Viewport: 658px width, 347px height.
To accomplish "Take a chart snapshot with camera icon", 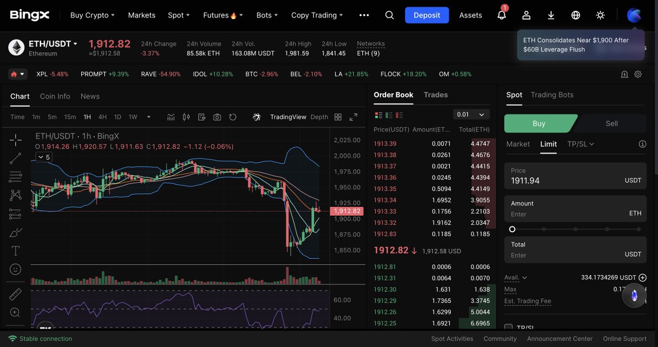I will tap(217, 117).
